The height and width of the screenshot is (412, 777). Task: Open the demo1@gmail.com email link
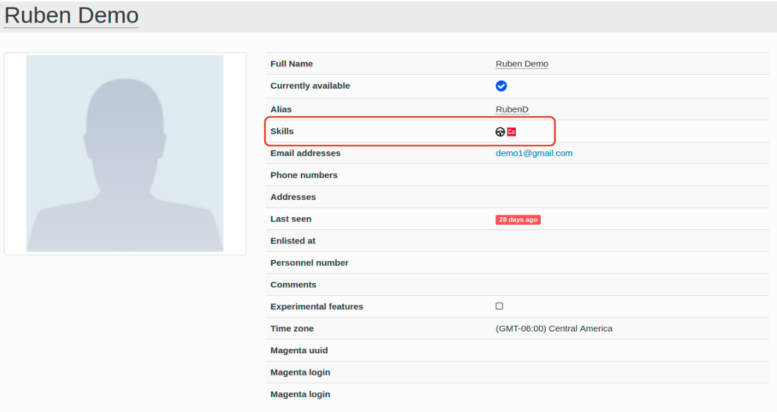(x=534, y=153)
